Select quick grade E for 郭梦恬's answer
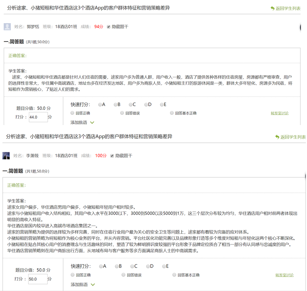Image resolution: width=307 pixels, height=291 pixels. (x=162, y=105)
